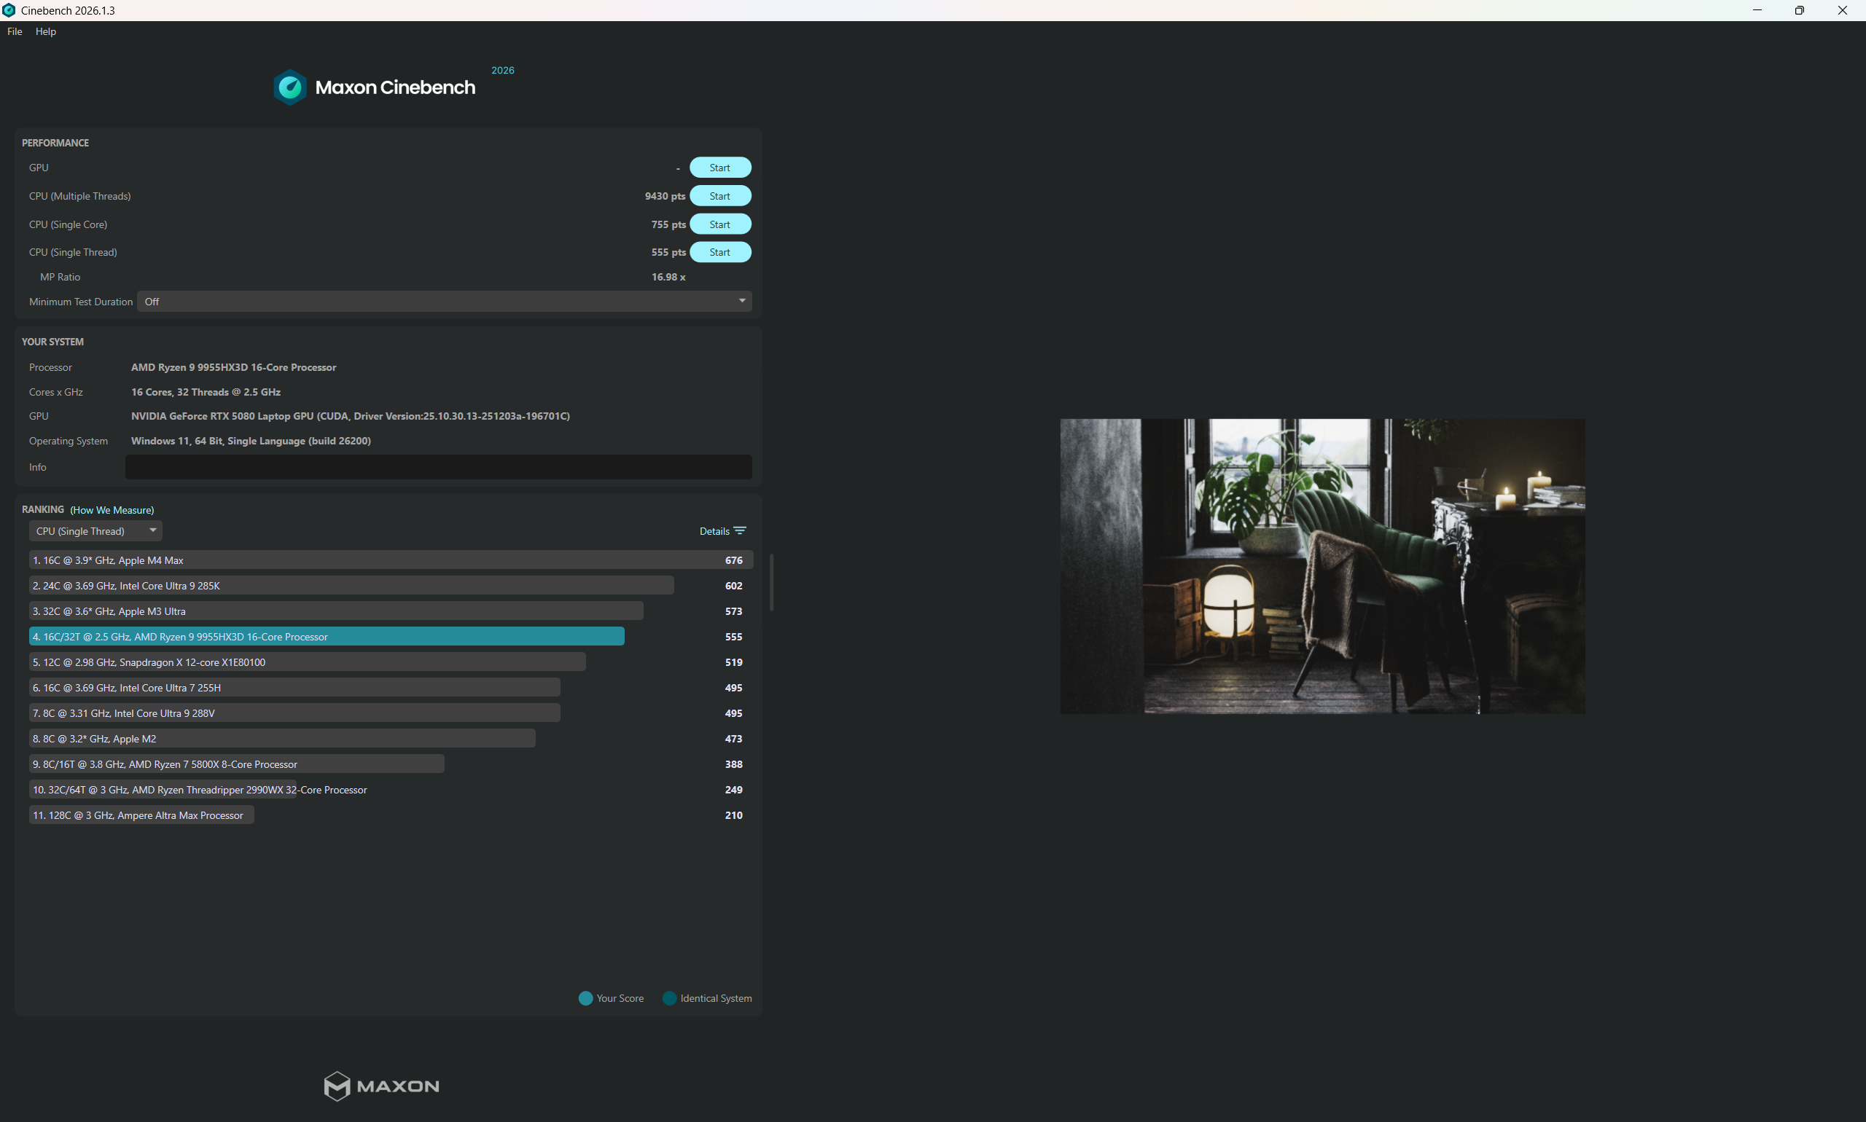Start the GPU benchmark
Viewport: 1866px width, 1122px height.
(x=720, y=168)
